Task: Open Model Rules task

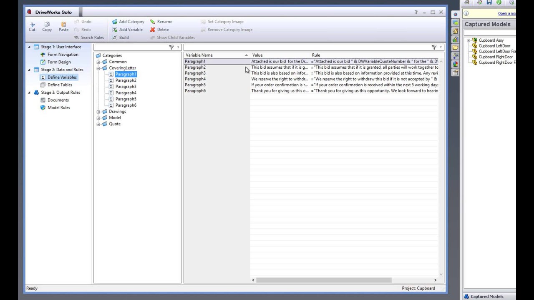Action: [x=55, y=107]
